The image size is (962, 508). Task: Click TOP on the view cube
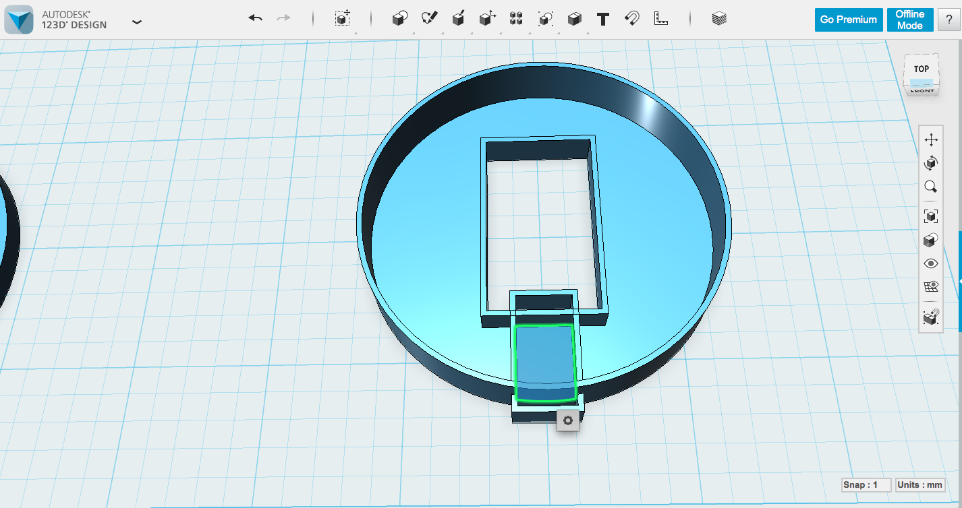pos(922,68)
